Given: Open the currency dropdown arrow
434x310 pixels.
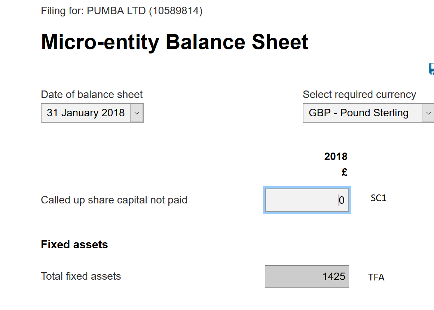Looking at the screenshot, I should pyautogui.click(x=428, y=113).
